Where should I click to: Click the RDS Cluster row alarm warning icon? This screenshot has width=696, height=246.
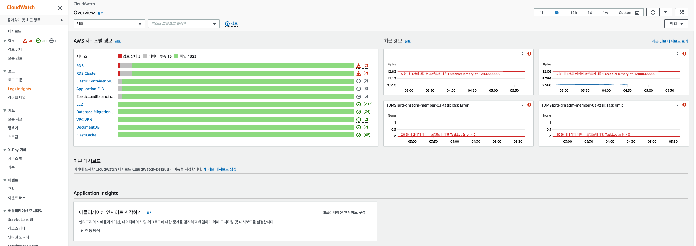pyautogui.click(x=359, y=73)
